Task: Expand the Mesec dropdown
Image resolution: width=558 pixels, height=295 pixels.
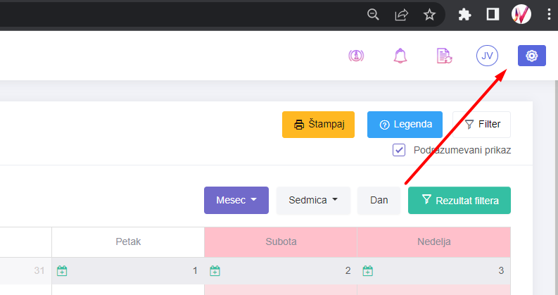Action: [x=236, y=200]
